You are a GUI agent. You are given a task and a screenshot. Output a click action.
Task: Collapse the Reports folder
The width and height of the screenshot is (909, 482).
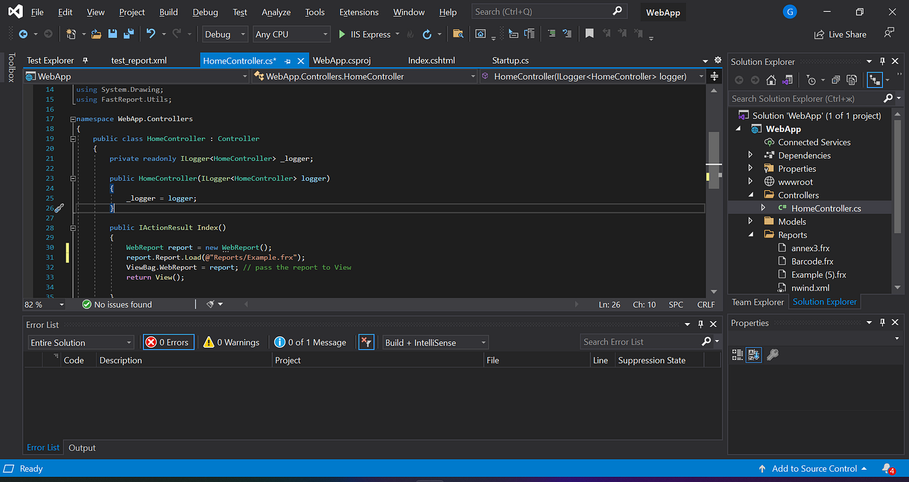point(750,234)
